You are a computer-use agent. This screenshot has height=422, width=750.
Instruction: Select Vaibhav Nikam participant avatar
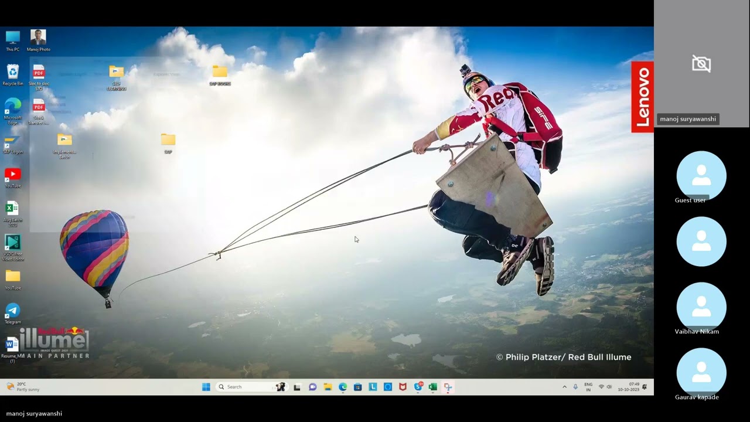pos(701,307)
